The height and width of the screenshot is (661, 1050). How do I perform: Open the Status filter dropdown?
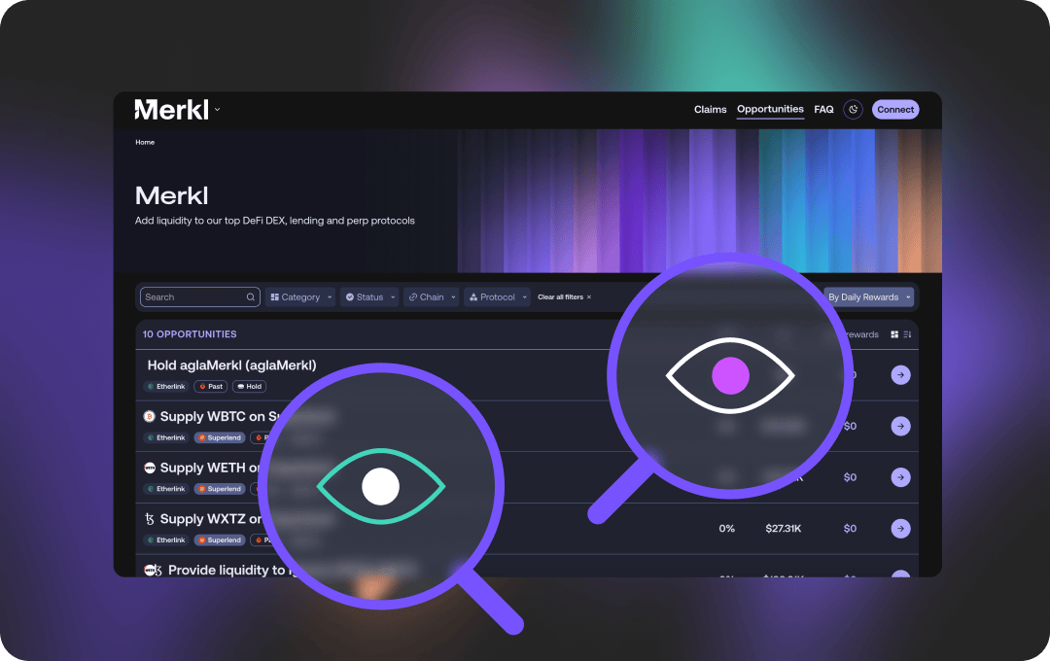369,297
